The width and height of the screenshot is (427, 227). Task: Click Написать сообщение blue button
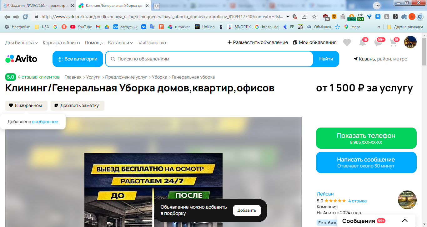click(366, 162)
